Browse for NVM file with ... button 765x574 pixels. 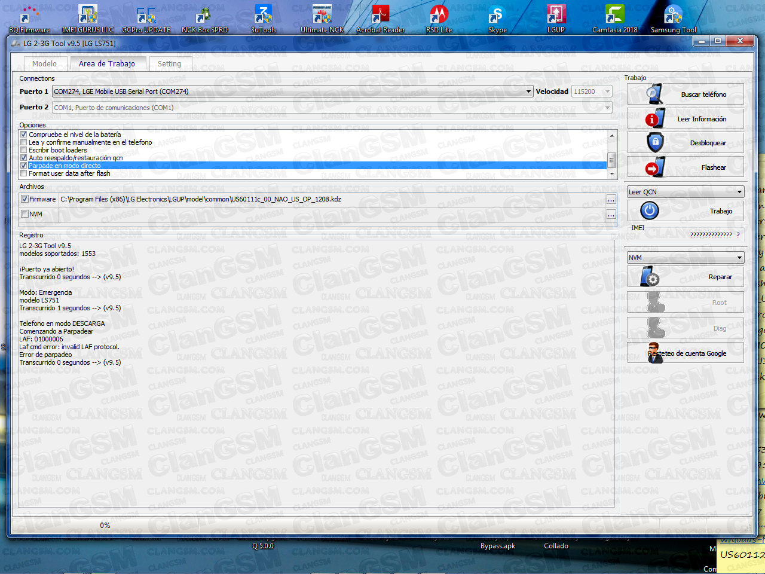click(611, 214)
